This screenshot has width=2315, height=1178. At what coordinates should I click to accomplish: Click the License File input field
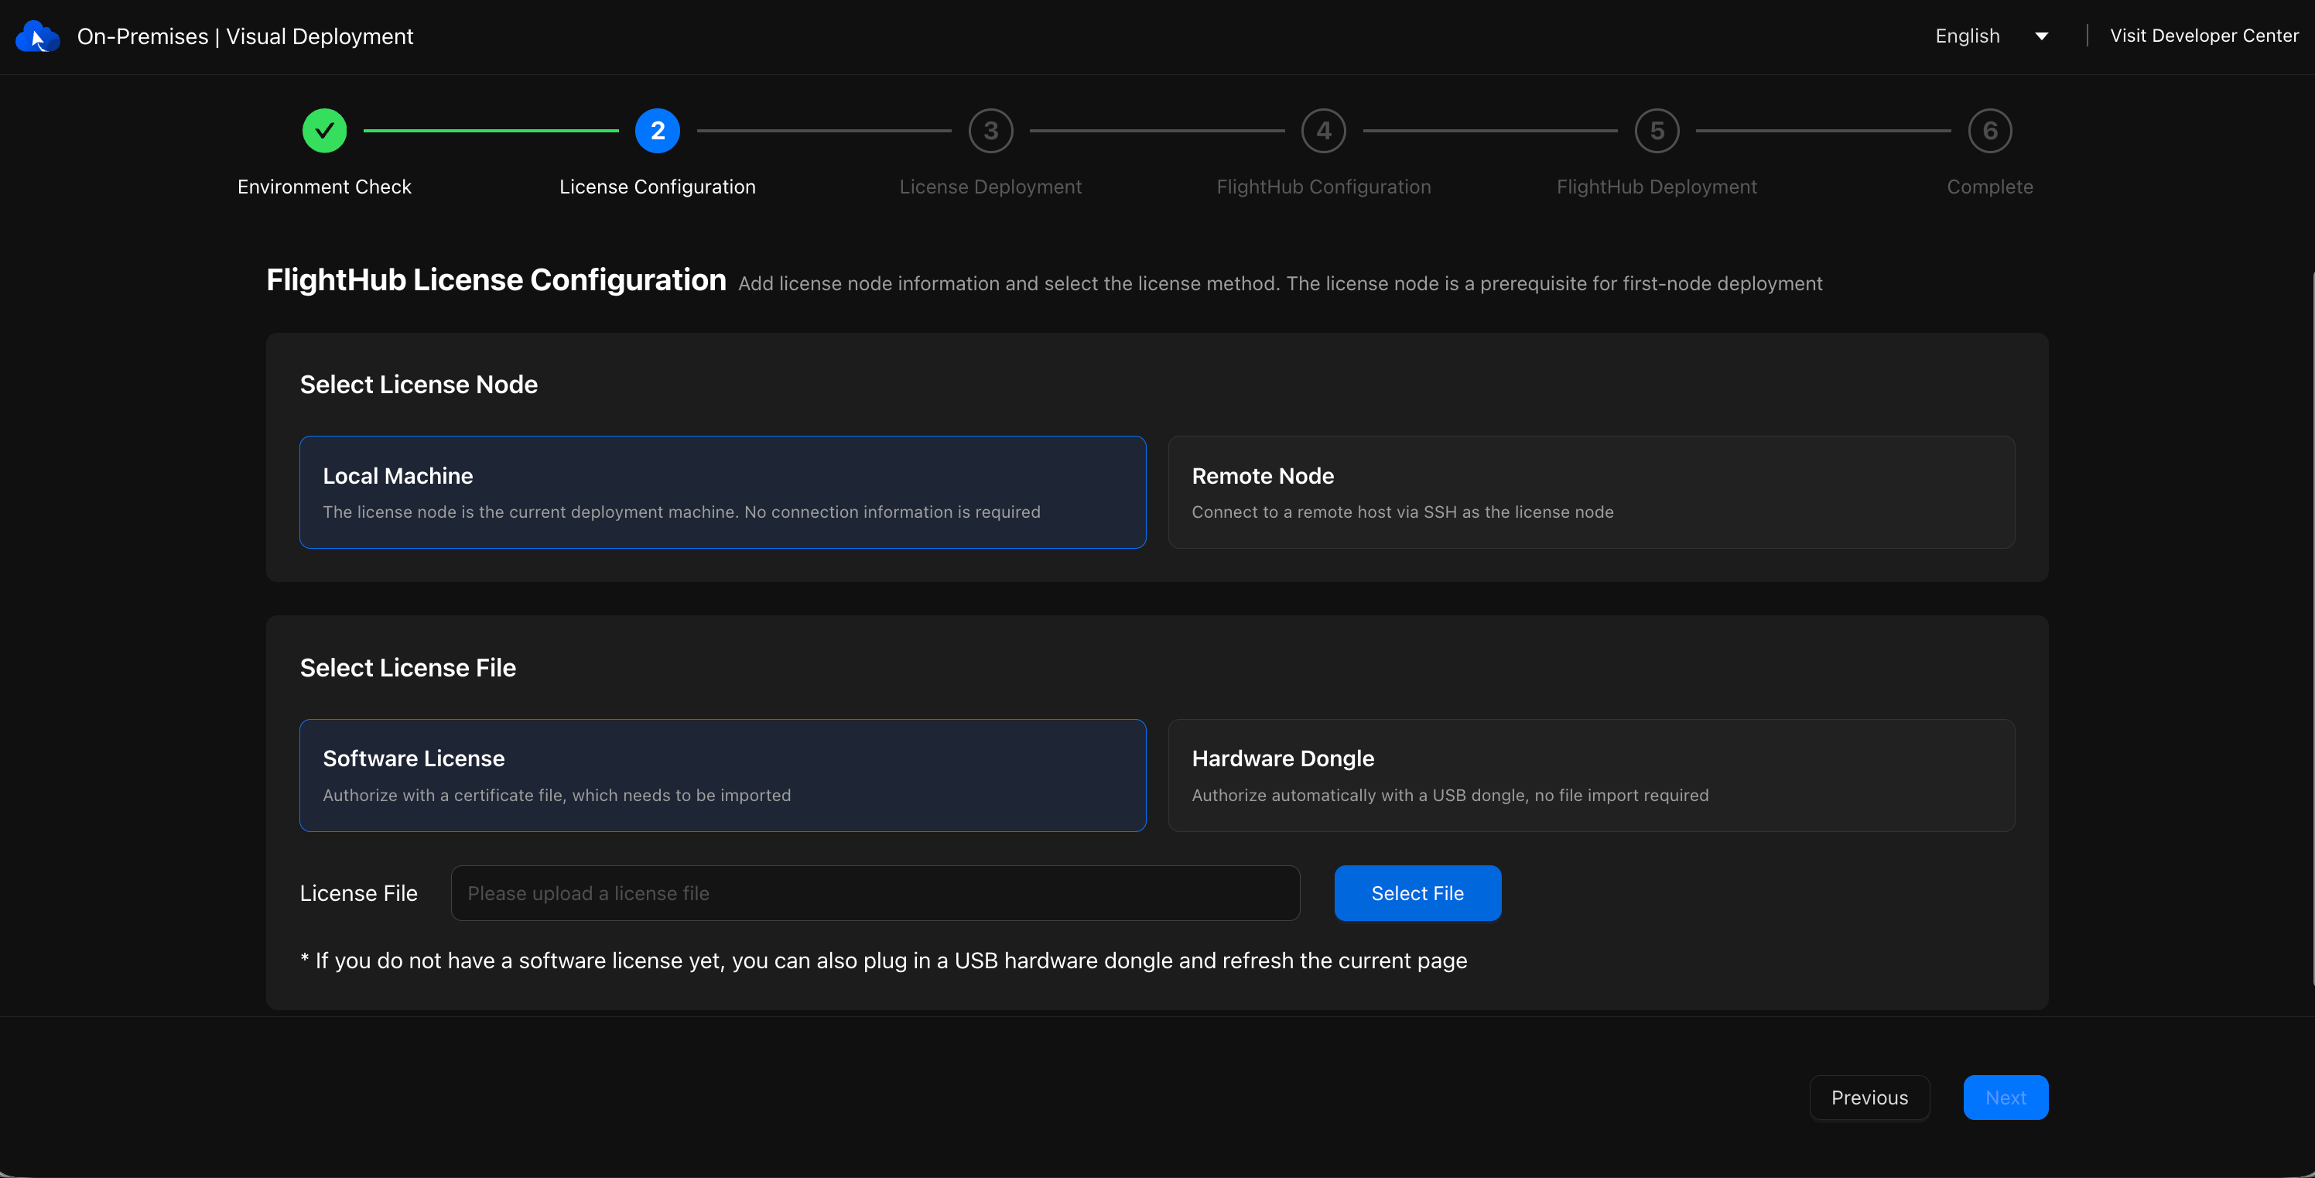point(875,893)
